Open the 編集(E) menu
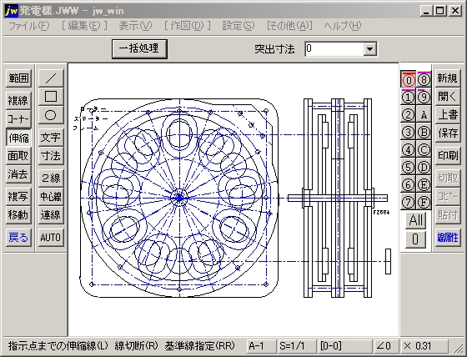The width and height of the screenshot is (467, 357). click(x=84, y=26)
